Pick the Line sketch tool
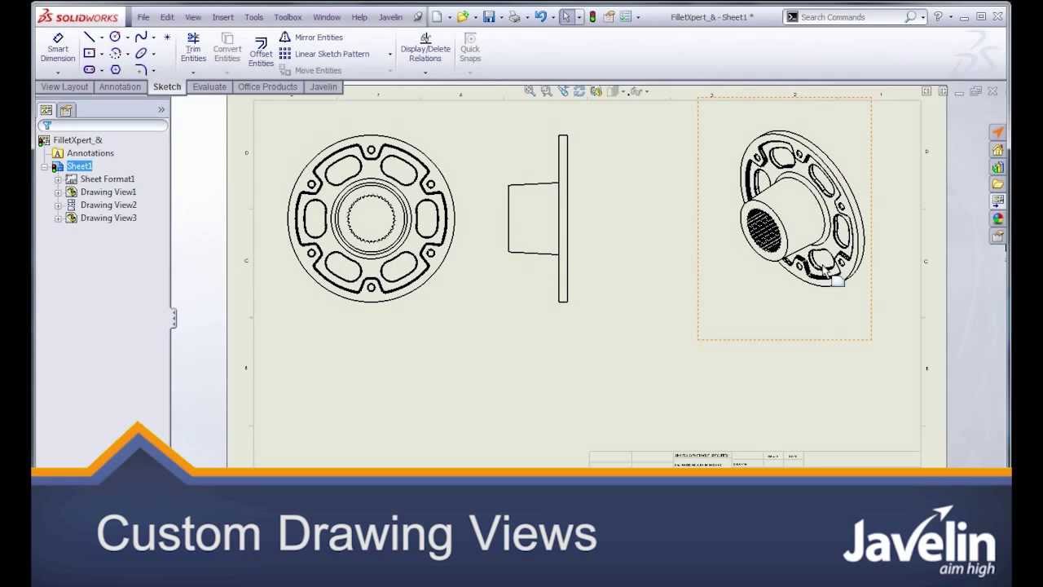 pos(89,38)
